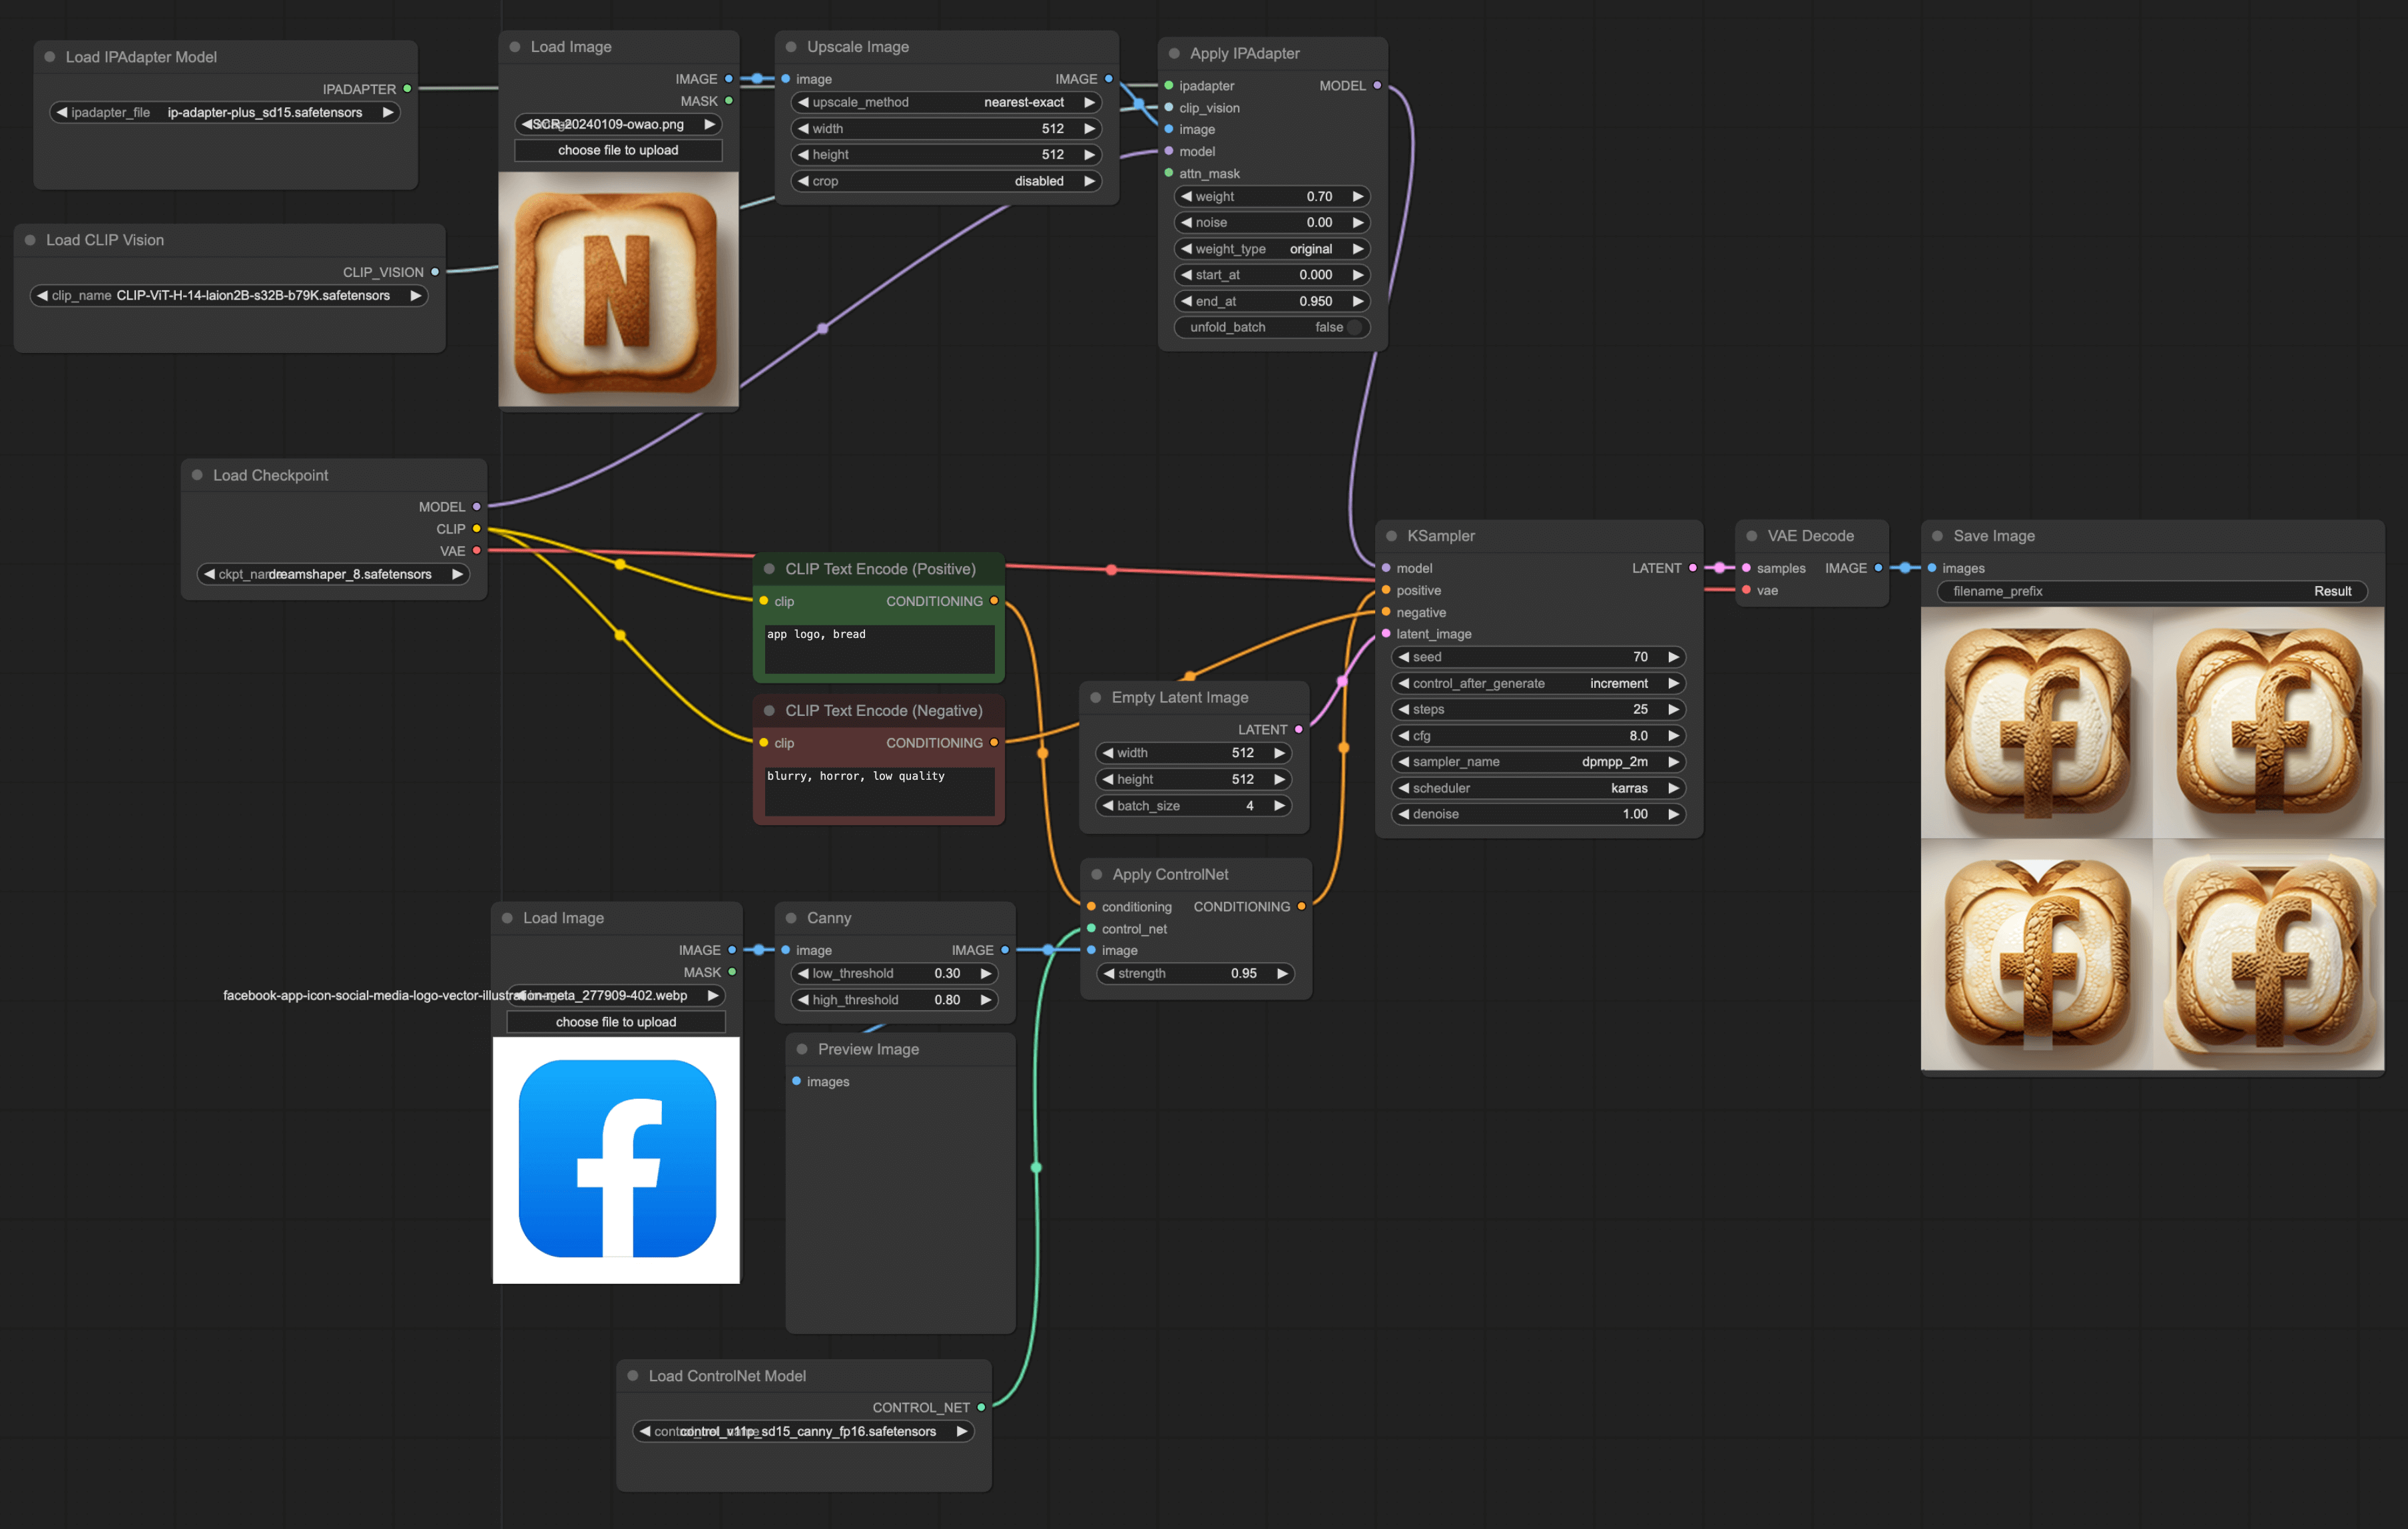This screenshot has height=1529, width=2408.
Task: Open the upscale_method nearest-exact selector
Action: tap(946, 102)
